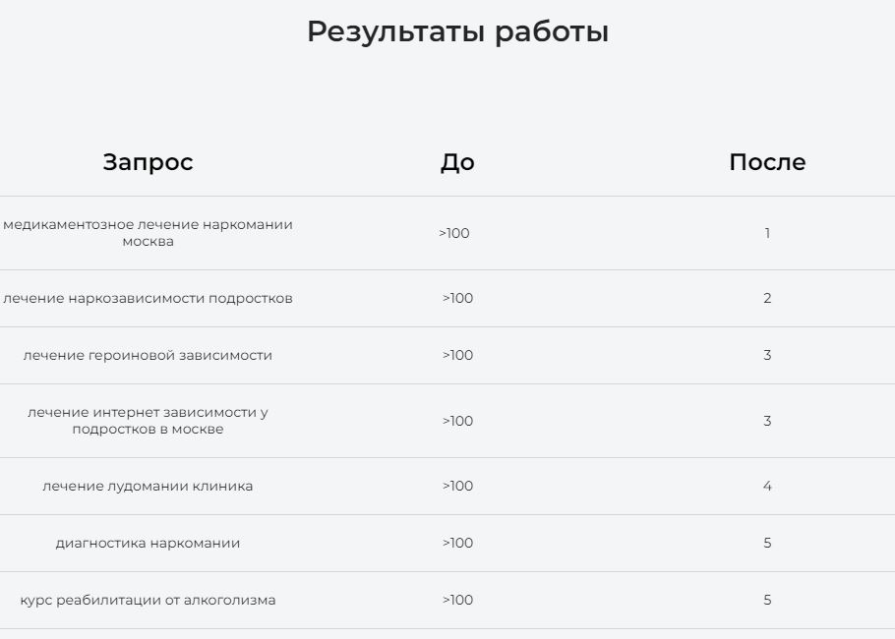The height and width of the screenshot is (639, 895).
Task: Select the "После" column header
Action: click(x=767, y=162)
